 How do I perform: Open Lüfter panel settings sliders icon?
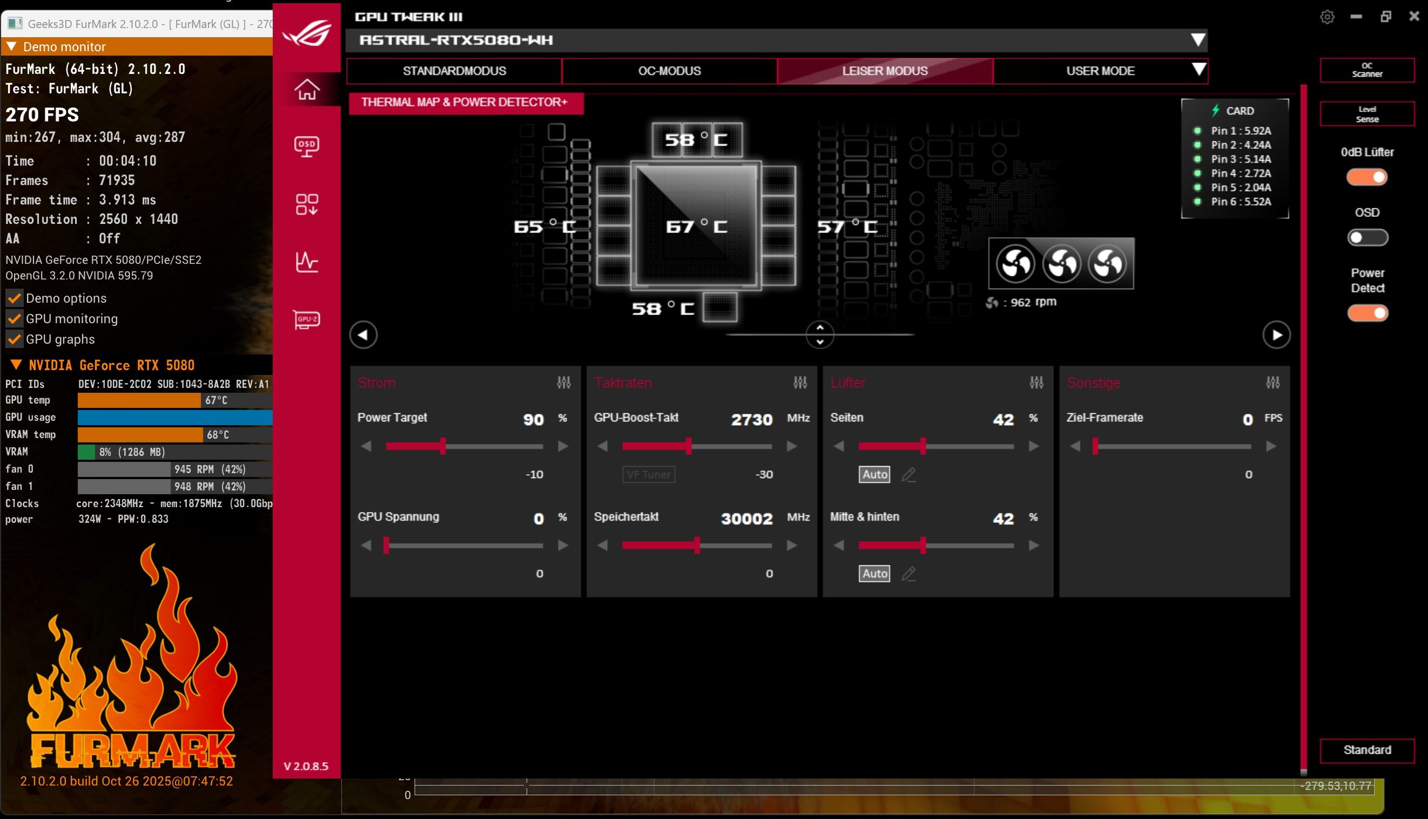(x=1036, y=383)
